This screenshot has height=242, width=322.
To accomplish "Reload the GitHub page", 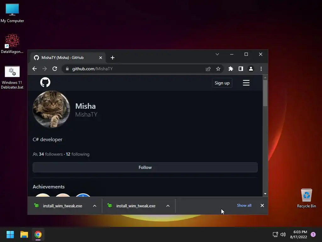I will coord(55,69).
